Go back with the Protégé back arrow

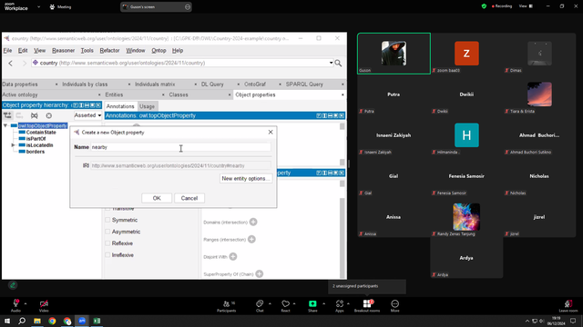10,64
